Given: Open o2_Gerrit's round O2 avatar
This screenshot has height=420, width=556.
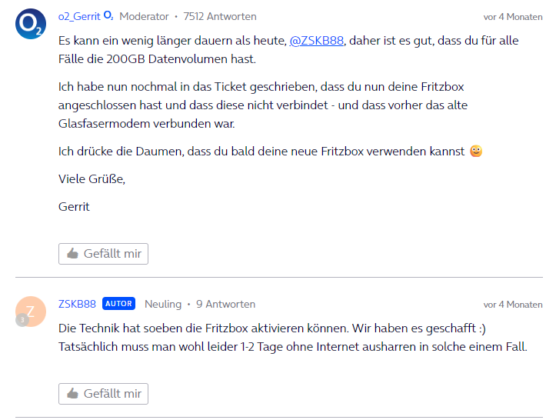Looking at the screenshot, I should 31,24.
